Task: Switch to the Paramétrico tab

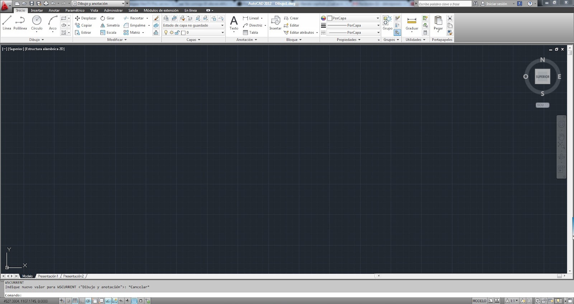Action: point(75,10)
